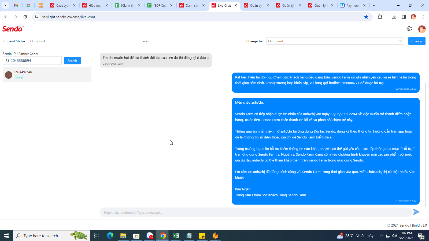This screenshot has width=429, height=241.
Task: Open Windows Start menu
Action: point(6,236)
